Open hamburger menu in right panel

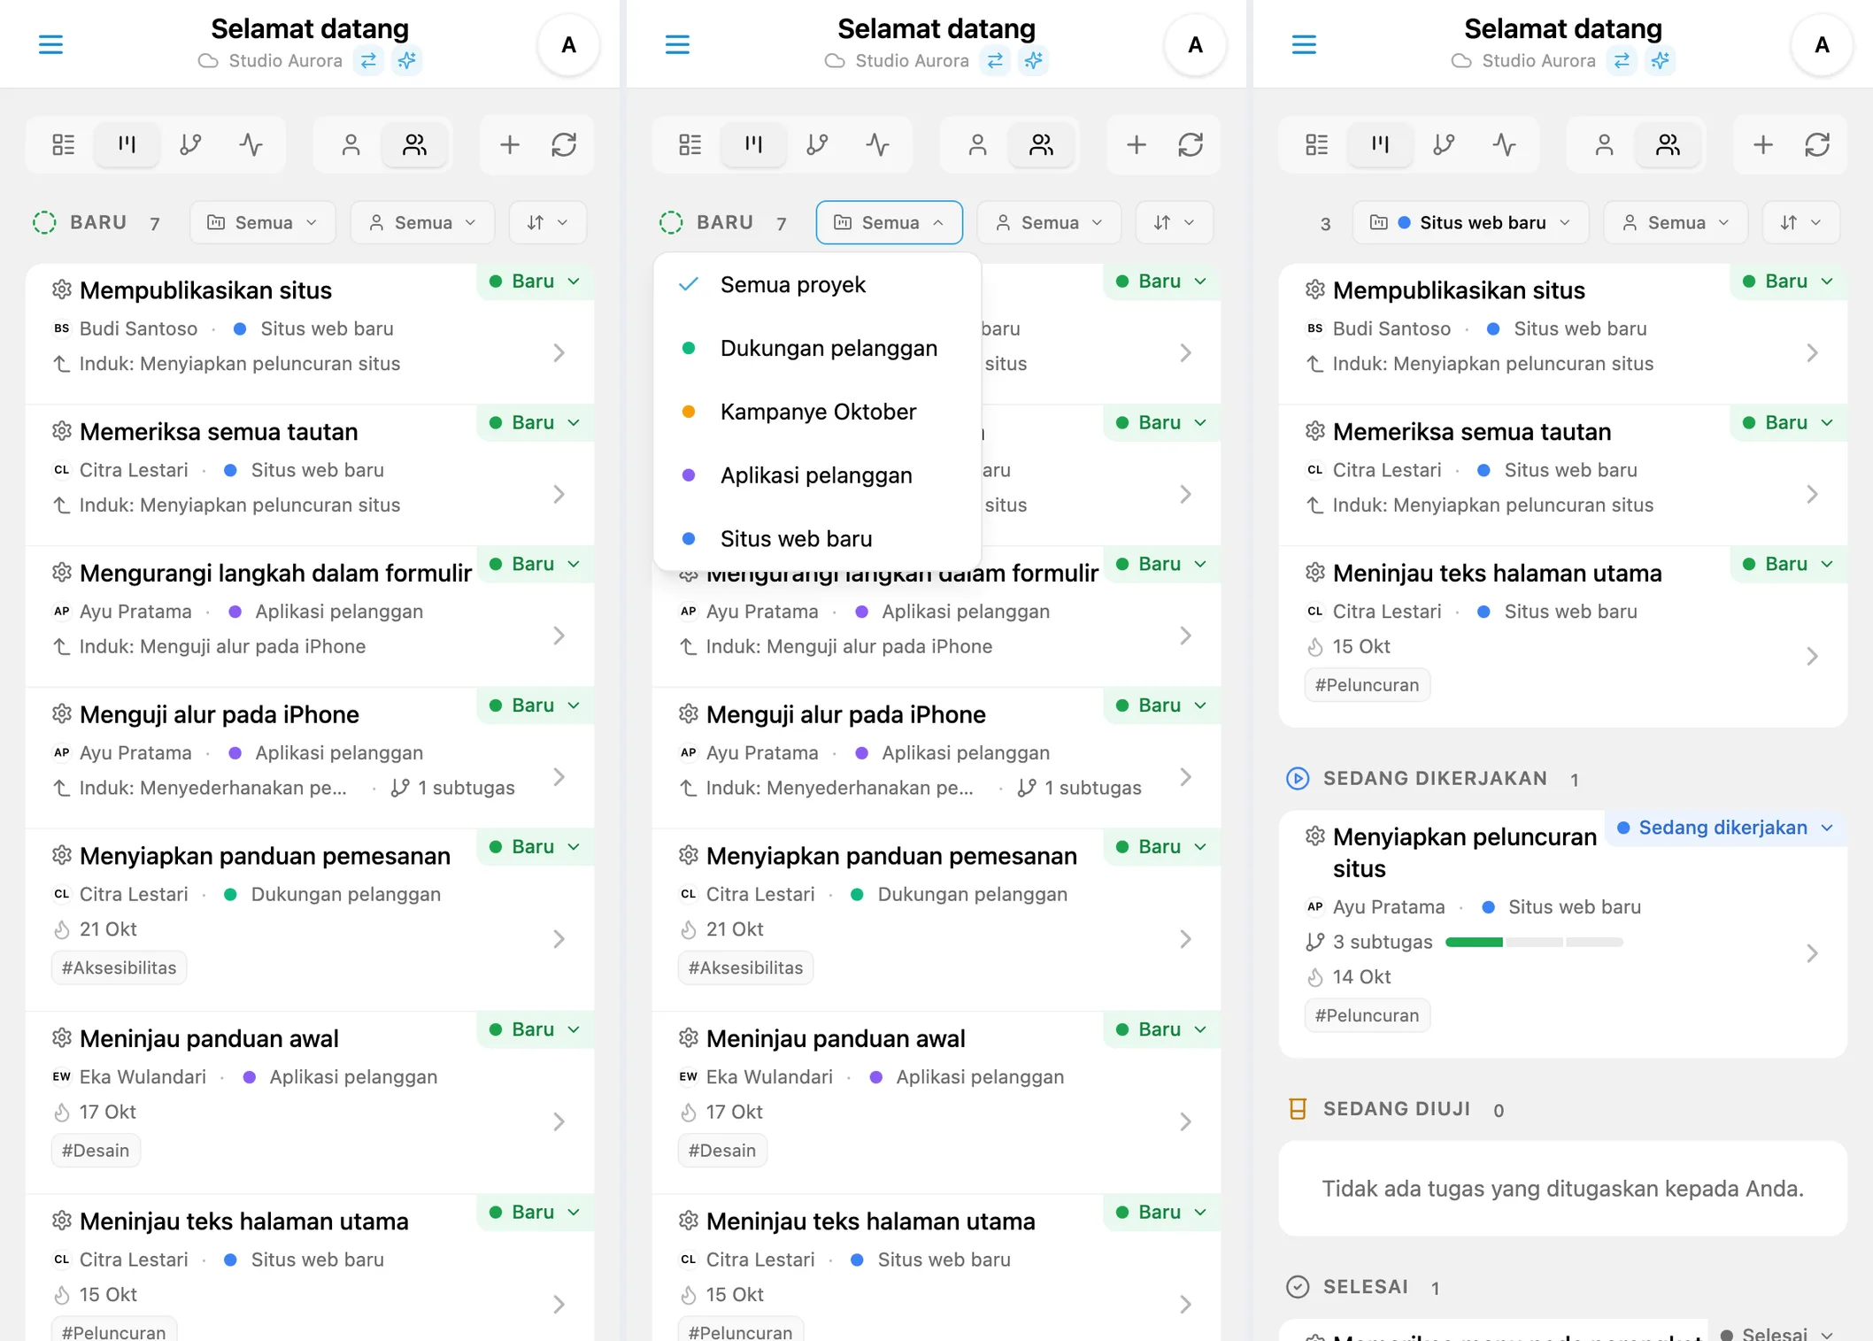[1304, 44]
